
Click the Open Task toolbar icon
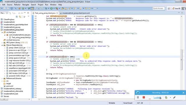click(66, 8)
